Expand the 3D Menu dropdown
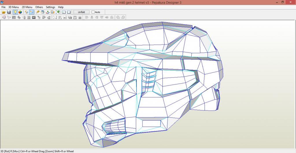 click(14, 7)
